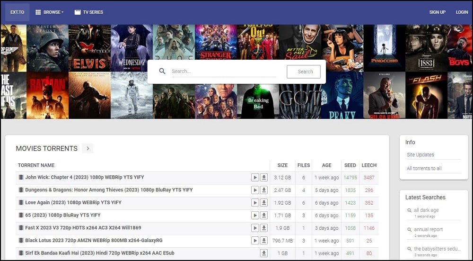Download the Love Again (2023) torrent
This screenshot has height=261, width=473.
[264, 203]
